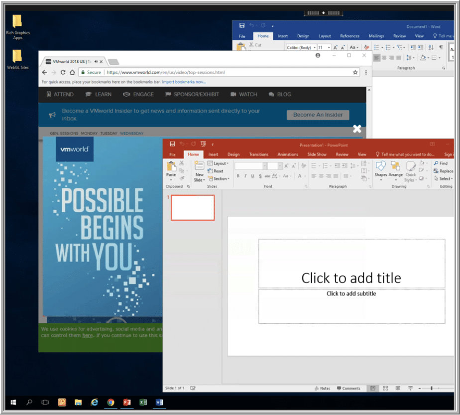
Task: Open Slide Sorter view in status bar
Action: point(385,388)
